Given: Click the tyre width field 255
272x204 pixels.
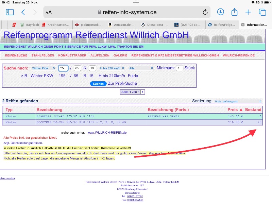Looking at the screenshot, I should coord(63,68).
